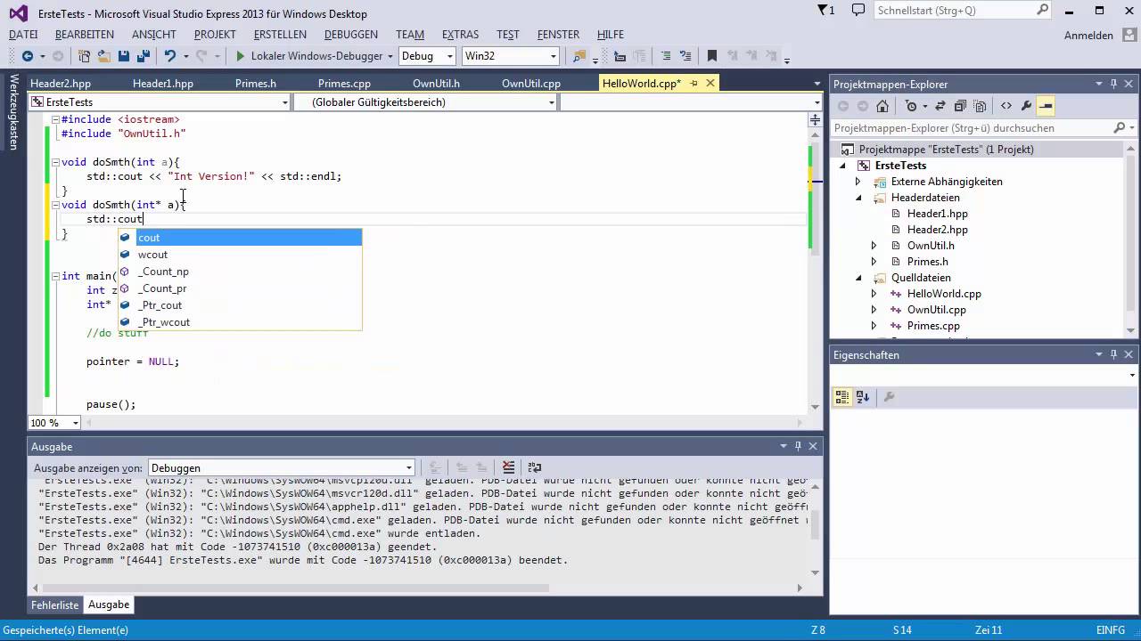Open the BEARBEITEN menu
The image size is (1141, 641).
(x=85, y=35)
